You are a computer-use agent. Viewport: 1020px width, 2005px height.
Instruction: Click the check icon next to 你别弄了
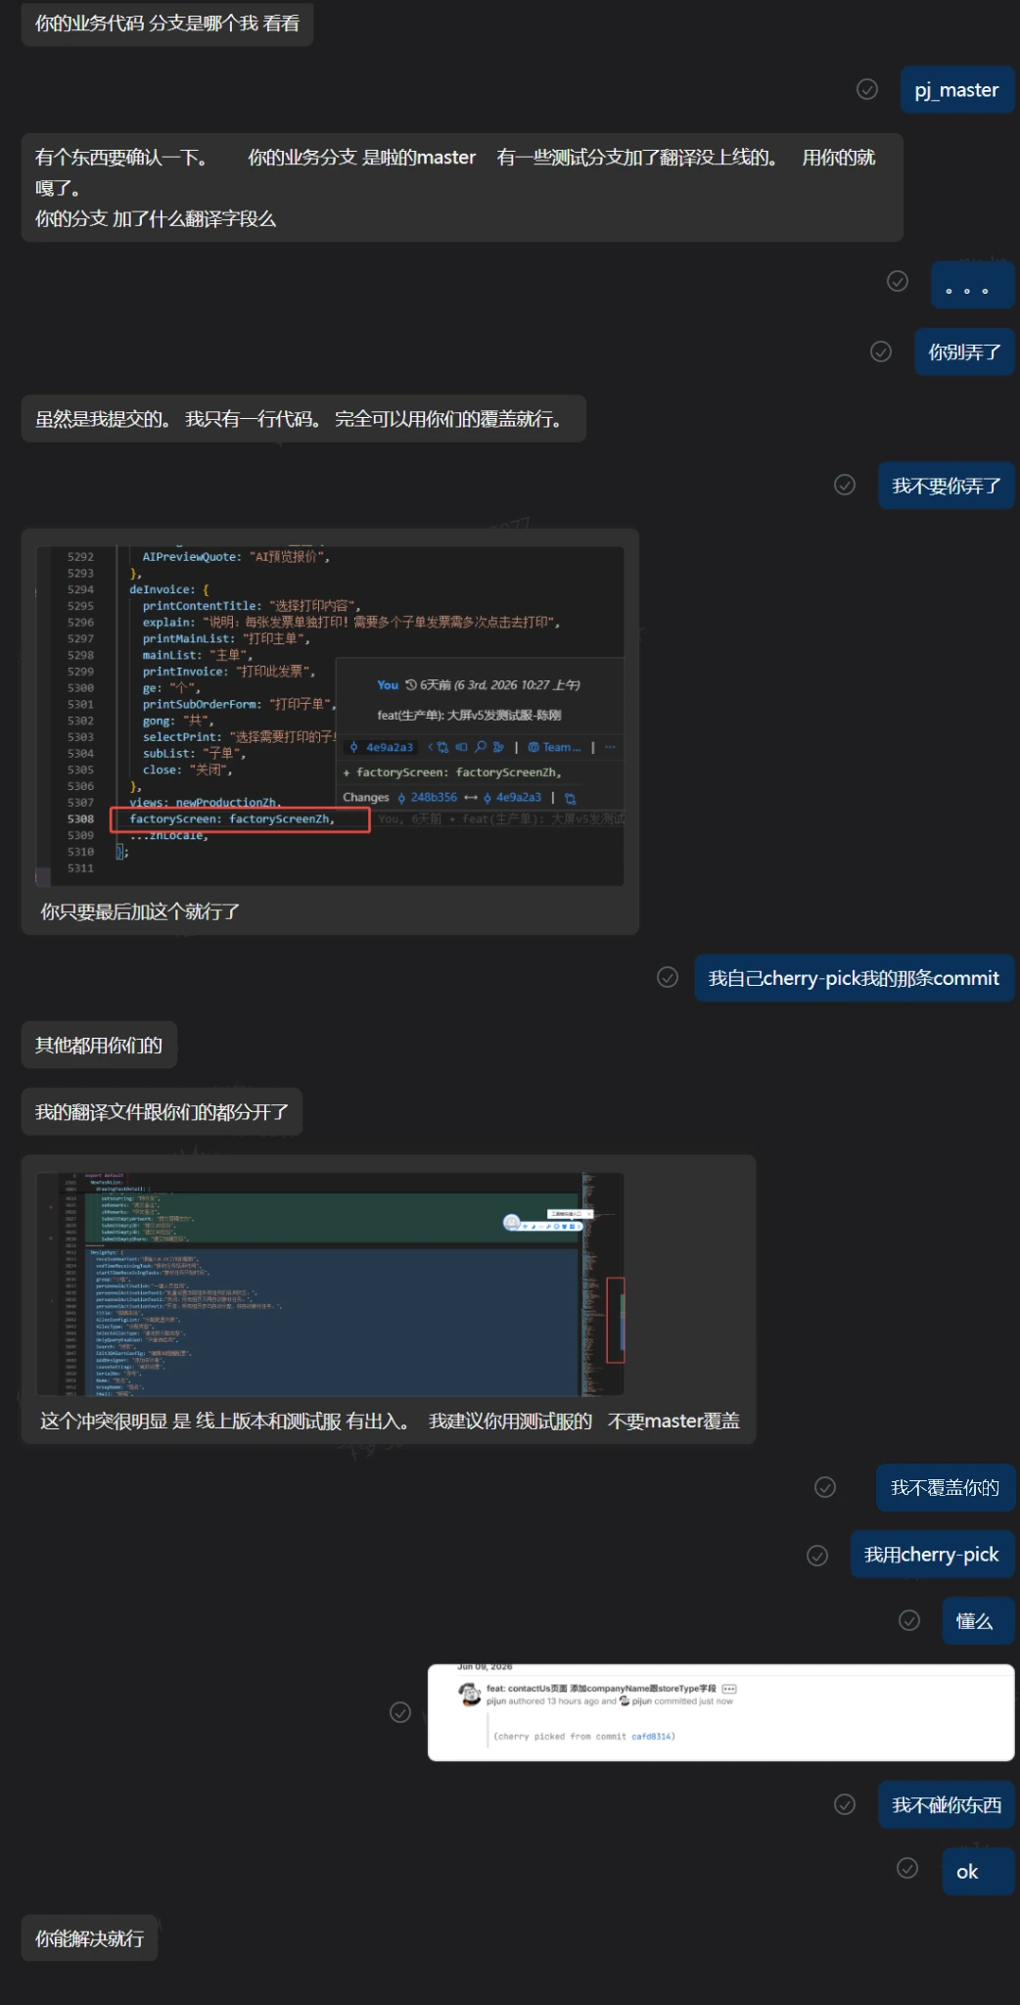[881, 351]
